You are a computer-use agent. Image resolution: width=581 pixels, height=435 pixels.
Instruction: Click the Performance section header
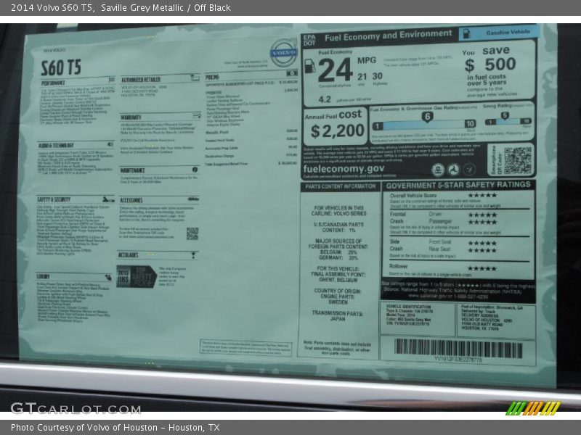click(78, 81)
